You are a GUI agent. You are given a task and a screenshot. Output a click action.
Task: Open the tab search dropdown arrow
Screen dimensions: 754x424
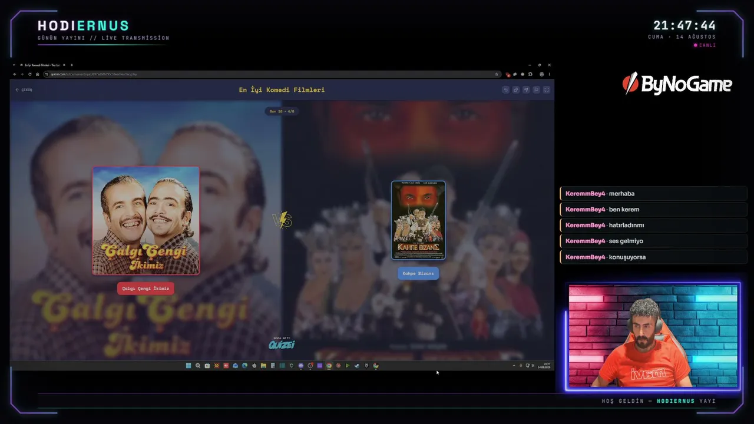coord(15,65)
